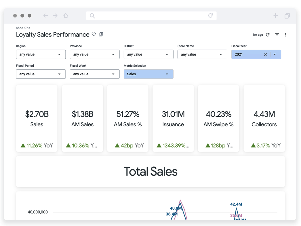
Task: Click the 42.4M chart data label
Action: click(236, 204)
